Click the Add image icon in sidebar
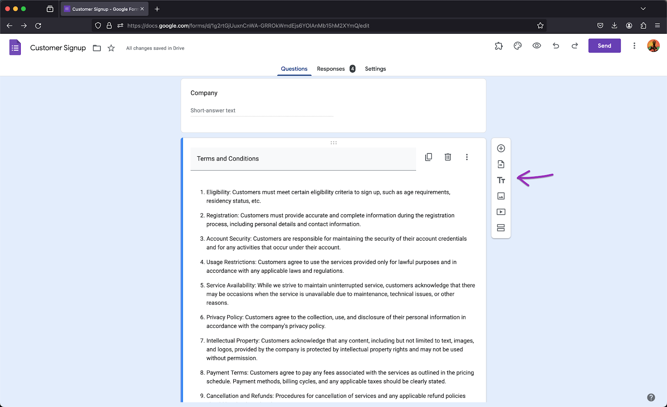 pyautogui.click(x=501, y=196)
